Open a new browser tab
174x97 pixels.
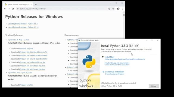click(36, 4)
